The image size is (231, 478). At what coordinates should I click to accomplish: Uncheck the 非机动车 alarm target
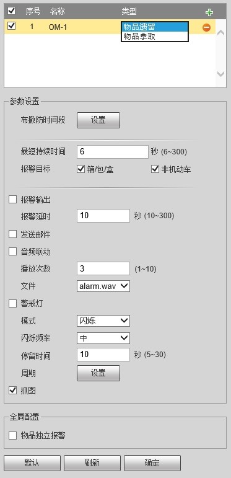click(155, 169)
